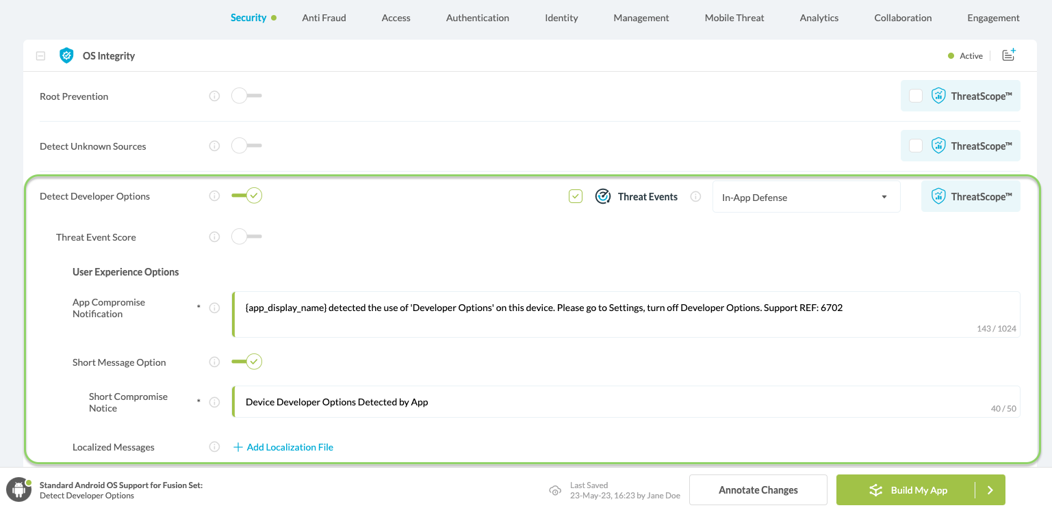The width and height of the screenshot is (1052, 510).
Task: Click the add annotation icon near Active
Action: pos(1008,55)
